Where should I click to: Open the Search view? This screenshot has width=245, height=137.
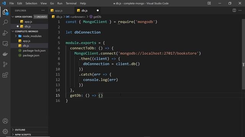pyautogui.click(x=5, y=22)
